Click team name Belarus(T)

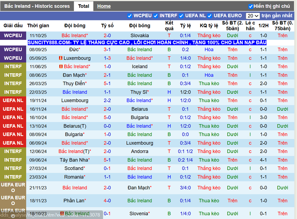(x=74, y=126)
